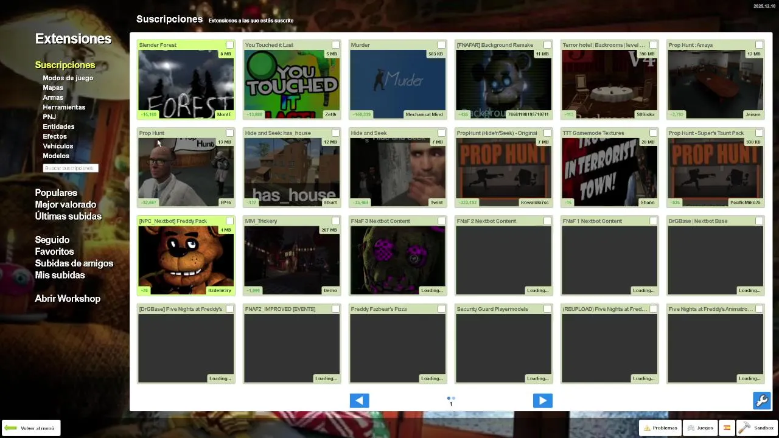
Task: Filter subscriptions by Mapas
Action: tap(53, 88)
